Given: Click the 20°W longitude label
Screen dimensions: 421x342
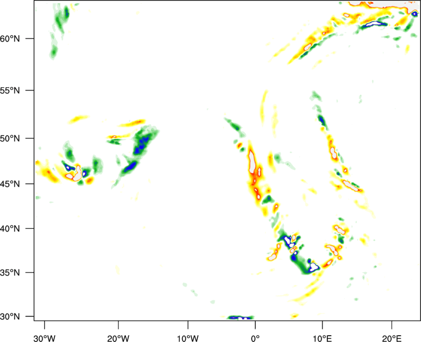Looking at the screenshot, I should click(118, 338).
